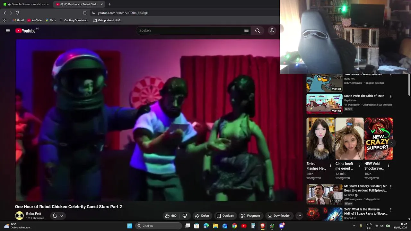The image size is (411, 231).
Task: Open options for Mr Bean's Laundry Disaster video
Action: pyautogui.click(x=391, y=187)
